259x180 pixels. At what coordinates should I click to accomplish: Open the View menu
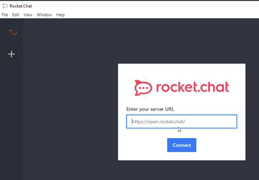click(28, 15)
